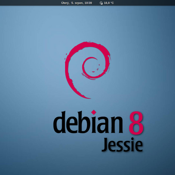Click the red number 8
This screenshot has width=175, height=175.
tap(136, 123)
